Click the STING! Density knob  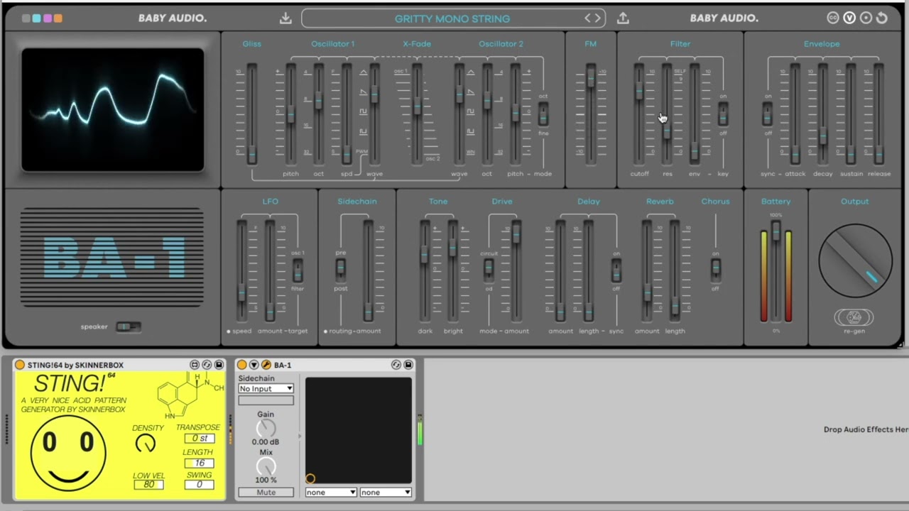click(146, 444)
